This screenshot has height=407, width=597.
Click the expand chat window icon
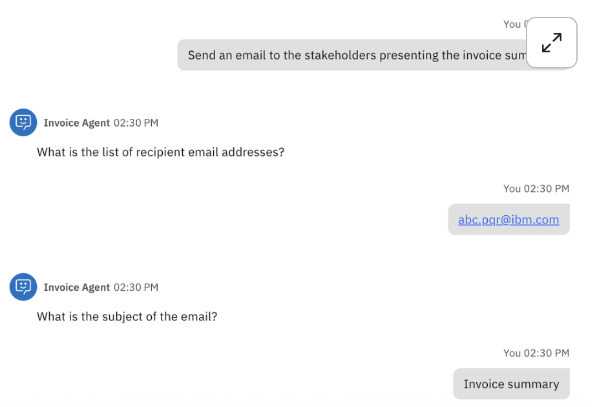click(551, 43)
